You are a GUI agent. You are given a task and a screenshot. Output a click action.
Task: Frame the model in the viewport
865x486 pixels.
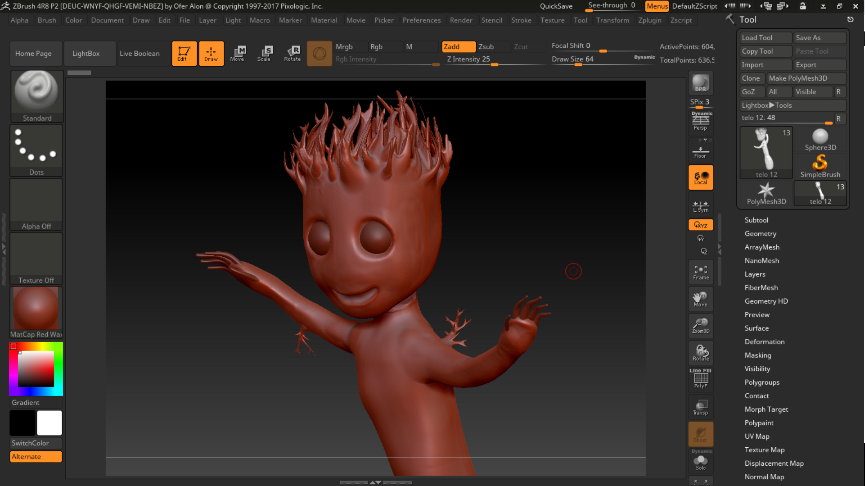pos(700,272)
